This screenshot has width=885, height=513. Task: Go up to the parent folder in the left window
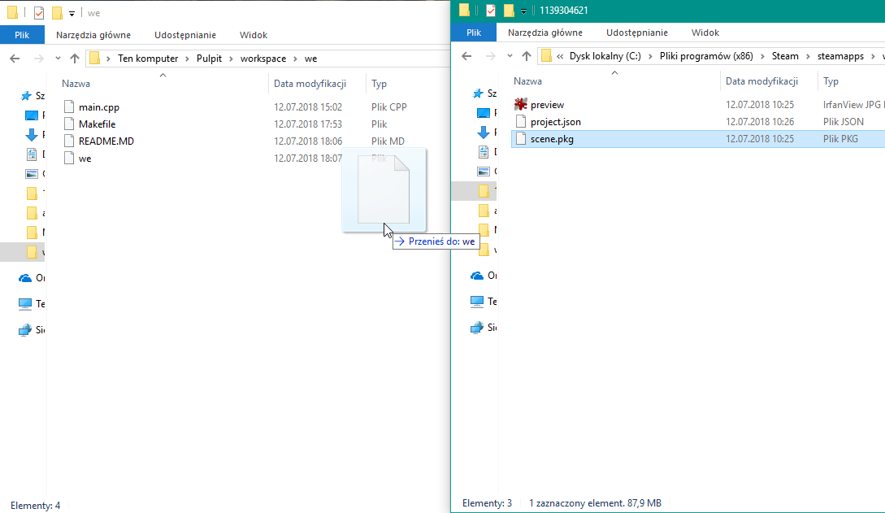74,58
